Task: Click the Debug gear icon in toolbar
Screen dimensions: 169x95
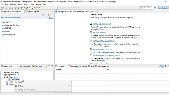Action: coord(22,8)
